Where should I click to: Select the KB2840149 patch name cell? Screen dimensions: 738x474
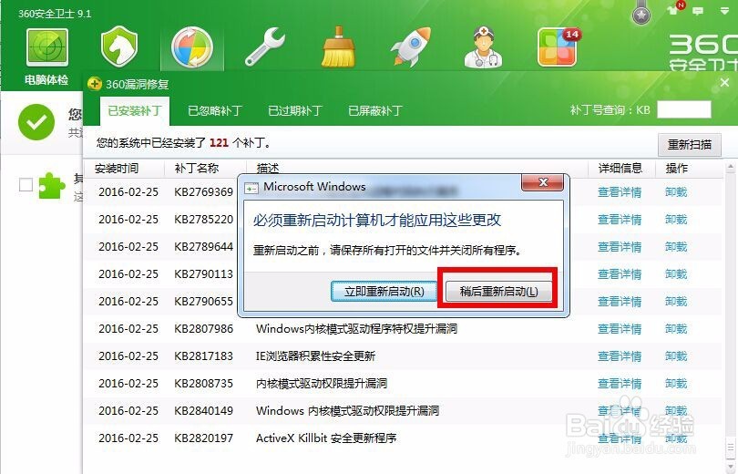203,410
